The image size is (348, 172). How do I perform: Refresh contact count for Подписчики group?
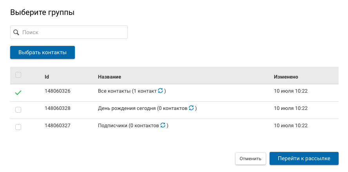163,125
